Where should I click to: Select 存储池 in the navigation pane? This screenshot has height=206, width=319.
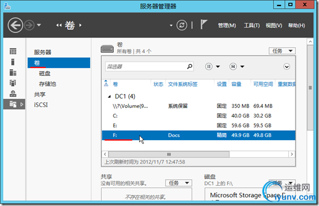pyautogui.click(x=47, y=84)
